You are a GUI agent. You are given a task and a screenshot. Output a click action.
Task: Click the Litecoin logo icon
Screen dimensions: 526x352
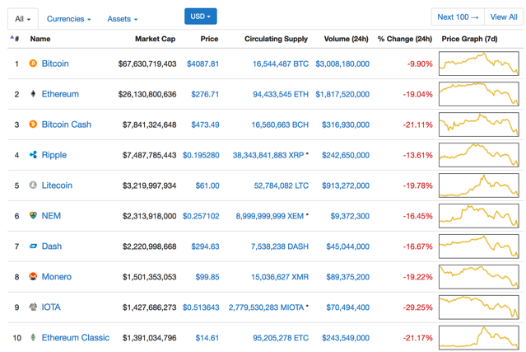point(33,185)
